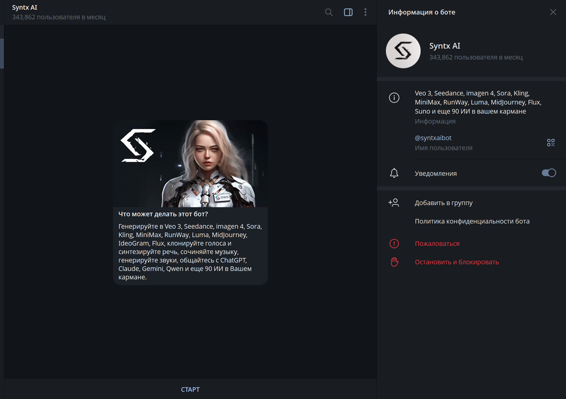Click the Syntx AI chat header title

click(x=24, y=8)
